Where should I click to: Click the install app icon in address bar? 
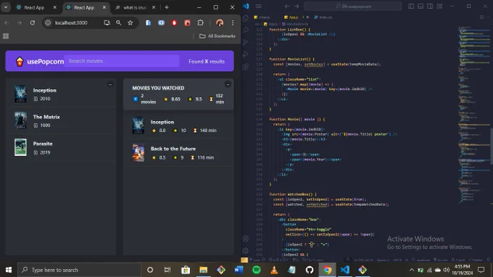[107, 22]
